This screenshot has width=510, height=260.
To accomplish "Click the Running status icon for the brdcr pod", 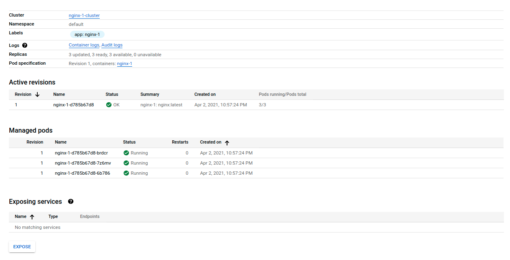I will pyautogui.click(x=126, y=153).
